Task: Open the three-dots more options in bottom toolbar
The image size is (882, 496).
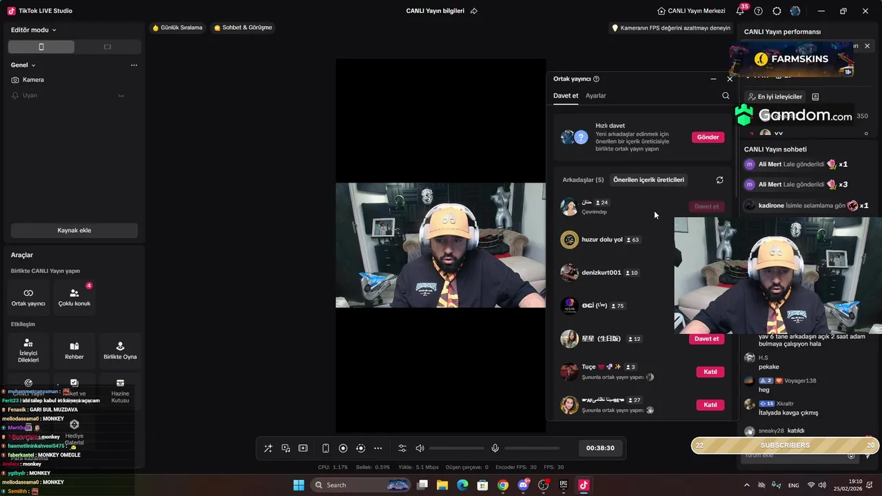Action: (378, 448)
